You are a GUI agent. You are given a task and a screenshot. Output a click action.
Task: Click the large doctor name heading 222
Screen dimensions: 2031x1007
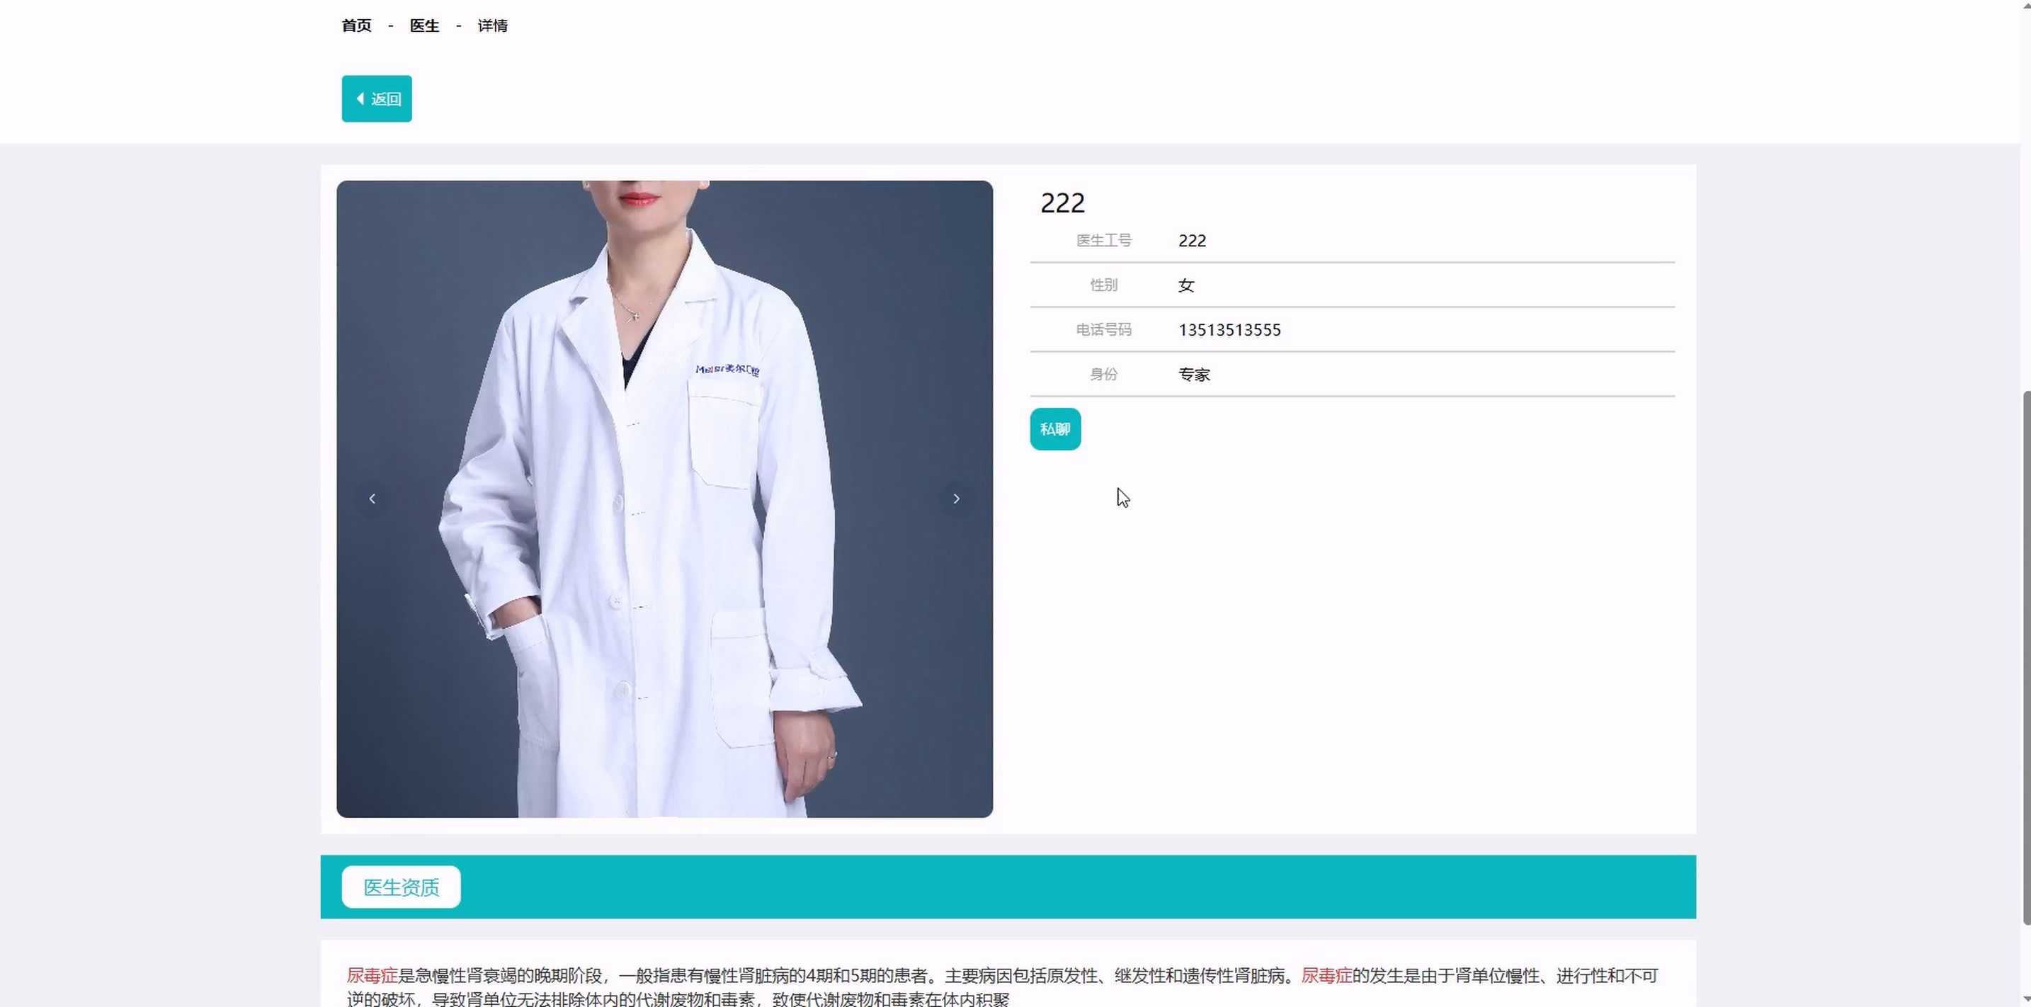[1062, 203]
